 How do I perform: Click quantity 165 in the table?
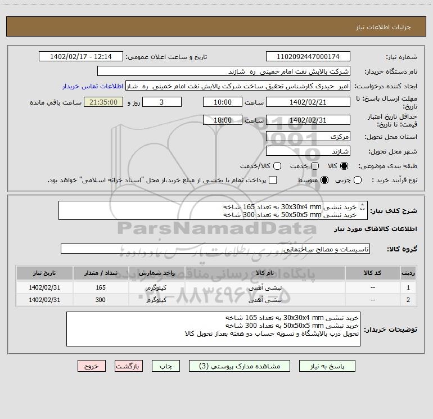click(101, 287)
